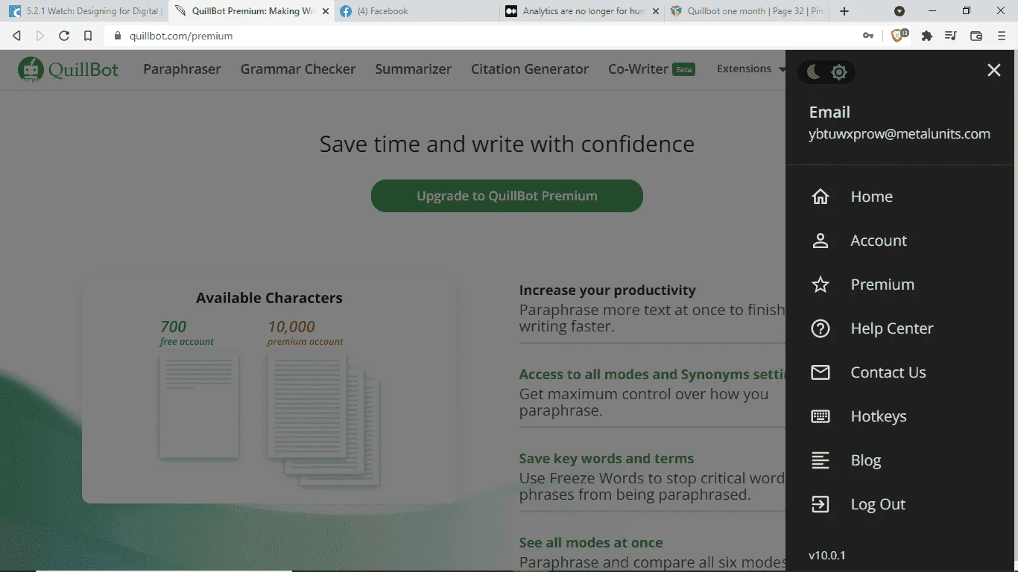The width and height of the screenshot is (1018, 572).
Task: Click the account email address text
Action: (900, 134)
